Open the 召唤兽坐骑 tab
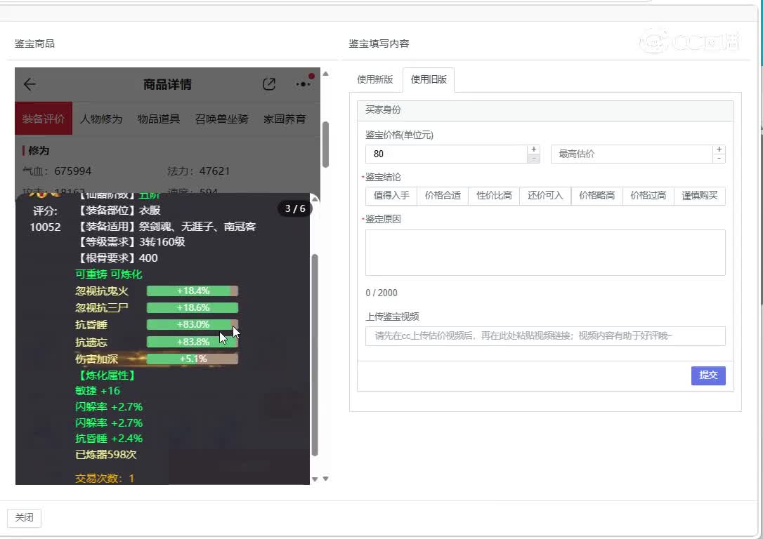This screenshot has height=539, width=763. click(x=222, y=119)
